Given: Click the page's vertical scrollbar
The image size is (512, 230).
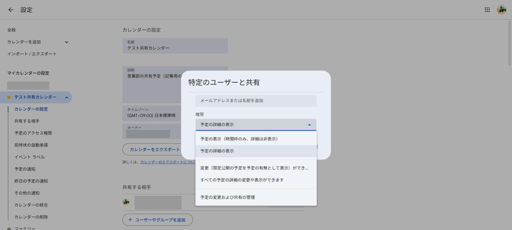Looking at the screenshot, I should (510, 42).
